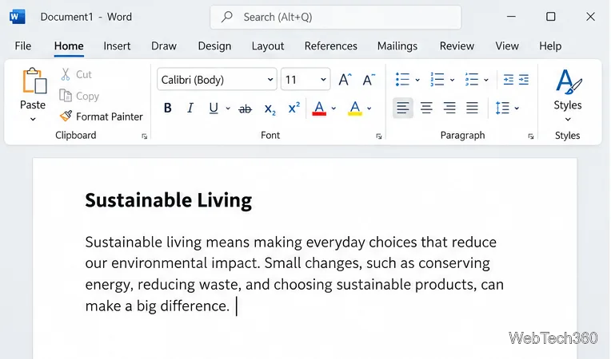Open the Mailings tab
The image size is (611, 359).
coord(397,45)
